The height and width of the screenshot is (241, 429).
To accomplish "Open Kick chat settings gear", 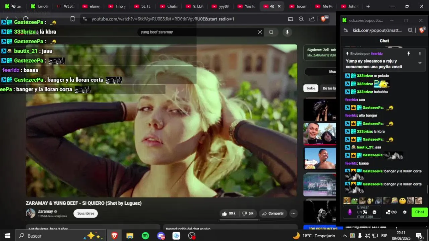I will (x=405, y=212).
